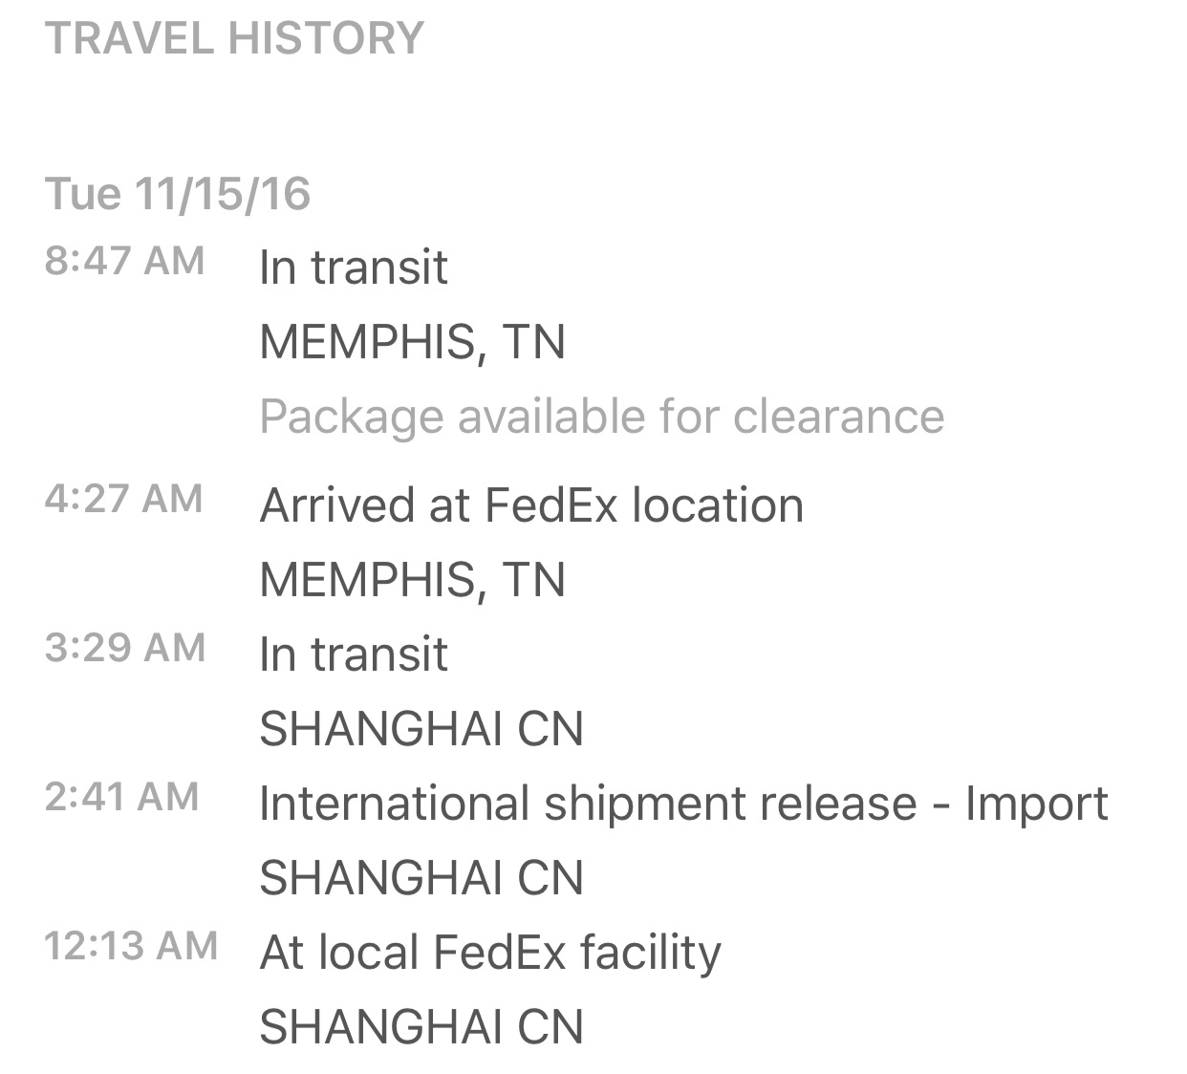Click SHANGHAI CN under International shipment release
Screen dimensions: 1187x1074
[x=421, y=878]
